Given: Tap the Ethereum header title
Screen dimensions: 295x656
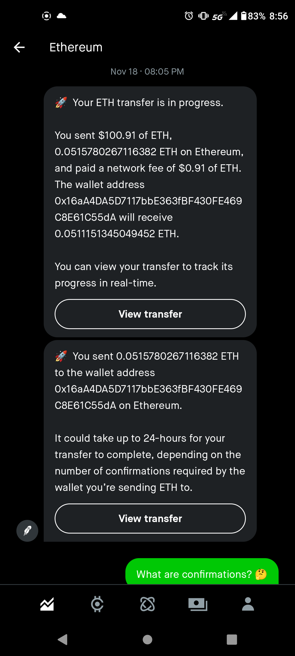Looking at the screenshot, I should (x=76, y=47).
